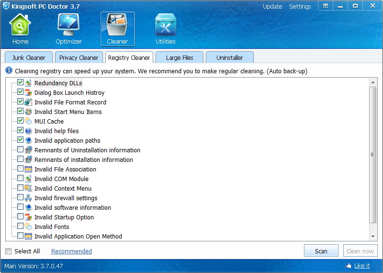Click the Remnants of Uninstallation information icon

coord(28,150)
